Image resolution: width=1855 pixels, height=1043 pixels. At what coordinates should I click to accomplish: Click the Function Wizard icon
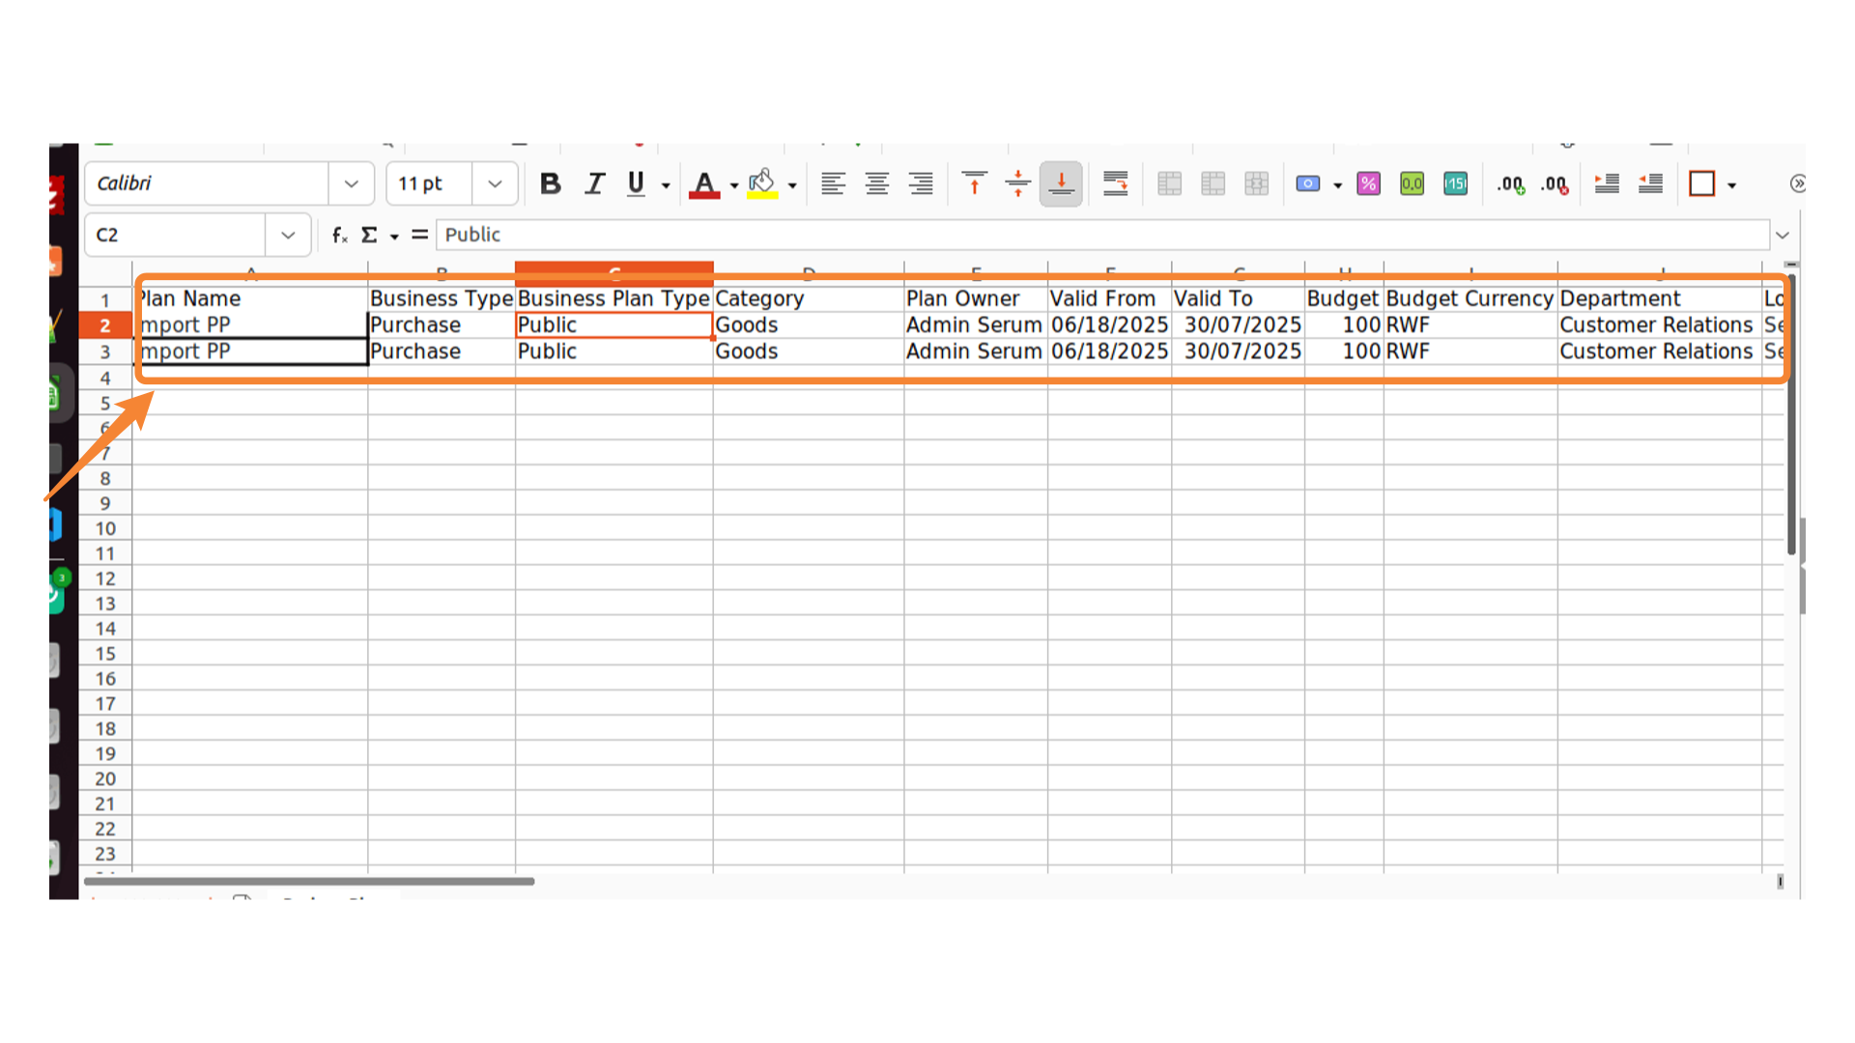(339, 235)
